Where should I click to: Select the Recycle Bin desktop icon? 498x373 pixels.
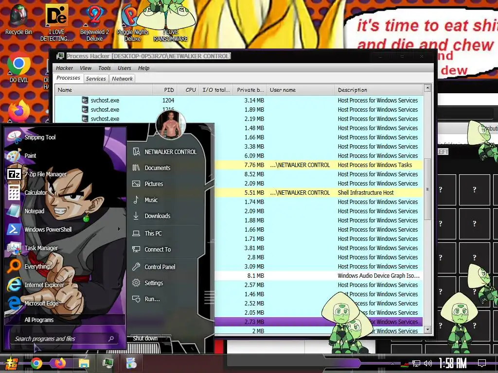click(18, 19)
